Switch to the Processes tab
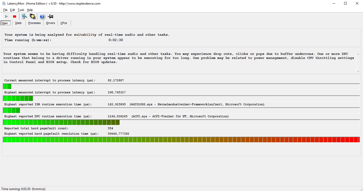The width and height of the screenshot is (363, 191). [34, 23]
